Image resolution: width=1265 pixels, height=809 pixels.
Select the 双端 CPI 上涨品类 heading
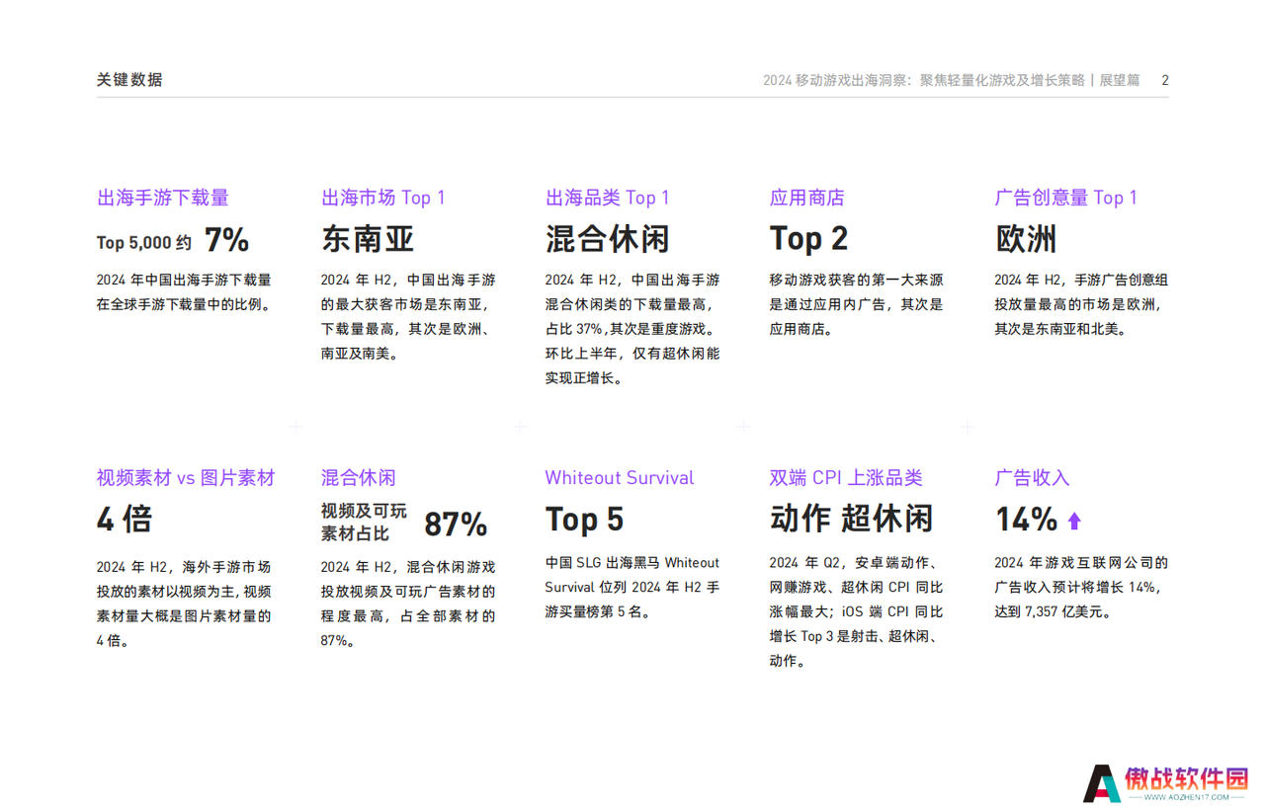pyautogui.click(x=846, y=478)
